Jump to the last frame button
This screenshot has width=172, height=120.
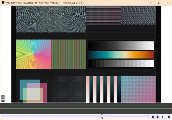point(168,117)
